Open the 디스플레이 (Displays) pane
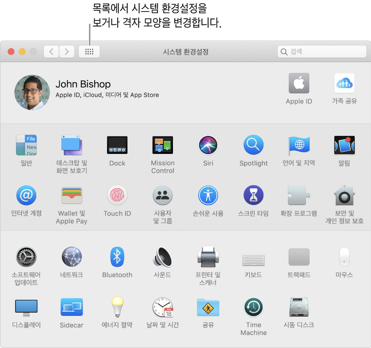 coord(26,308)
